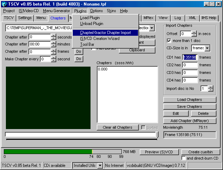Enable the 'and direct-burn CD' checkbox
The image size is (223, 170).
pyautogui.click(x=183, y=158)
